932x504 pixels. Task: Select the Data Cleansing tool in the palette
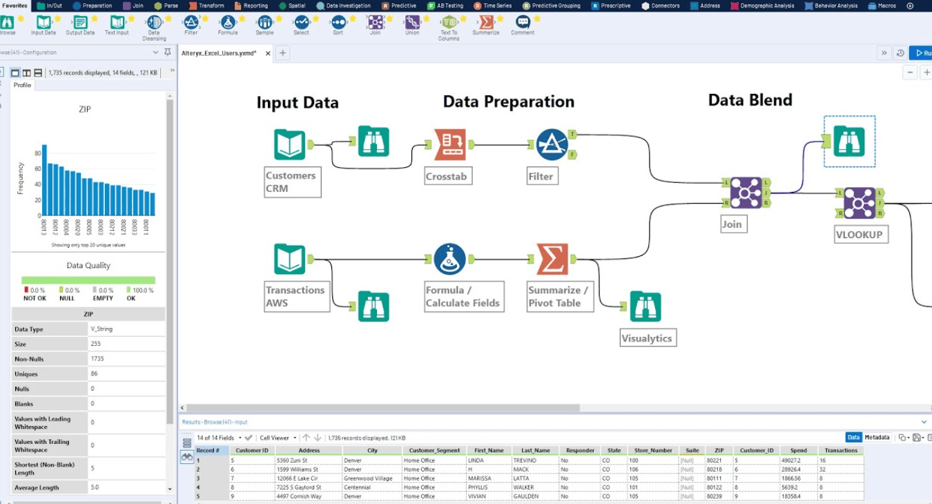click(x=153, y=23)
